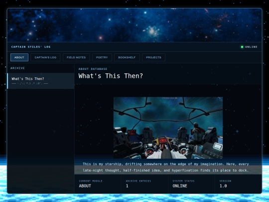269x202 pixels.
Task: Go to the BOOKSHELF tab
Action: click(127, 57)
